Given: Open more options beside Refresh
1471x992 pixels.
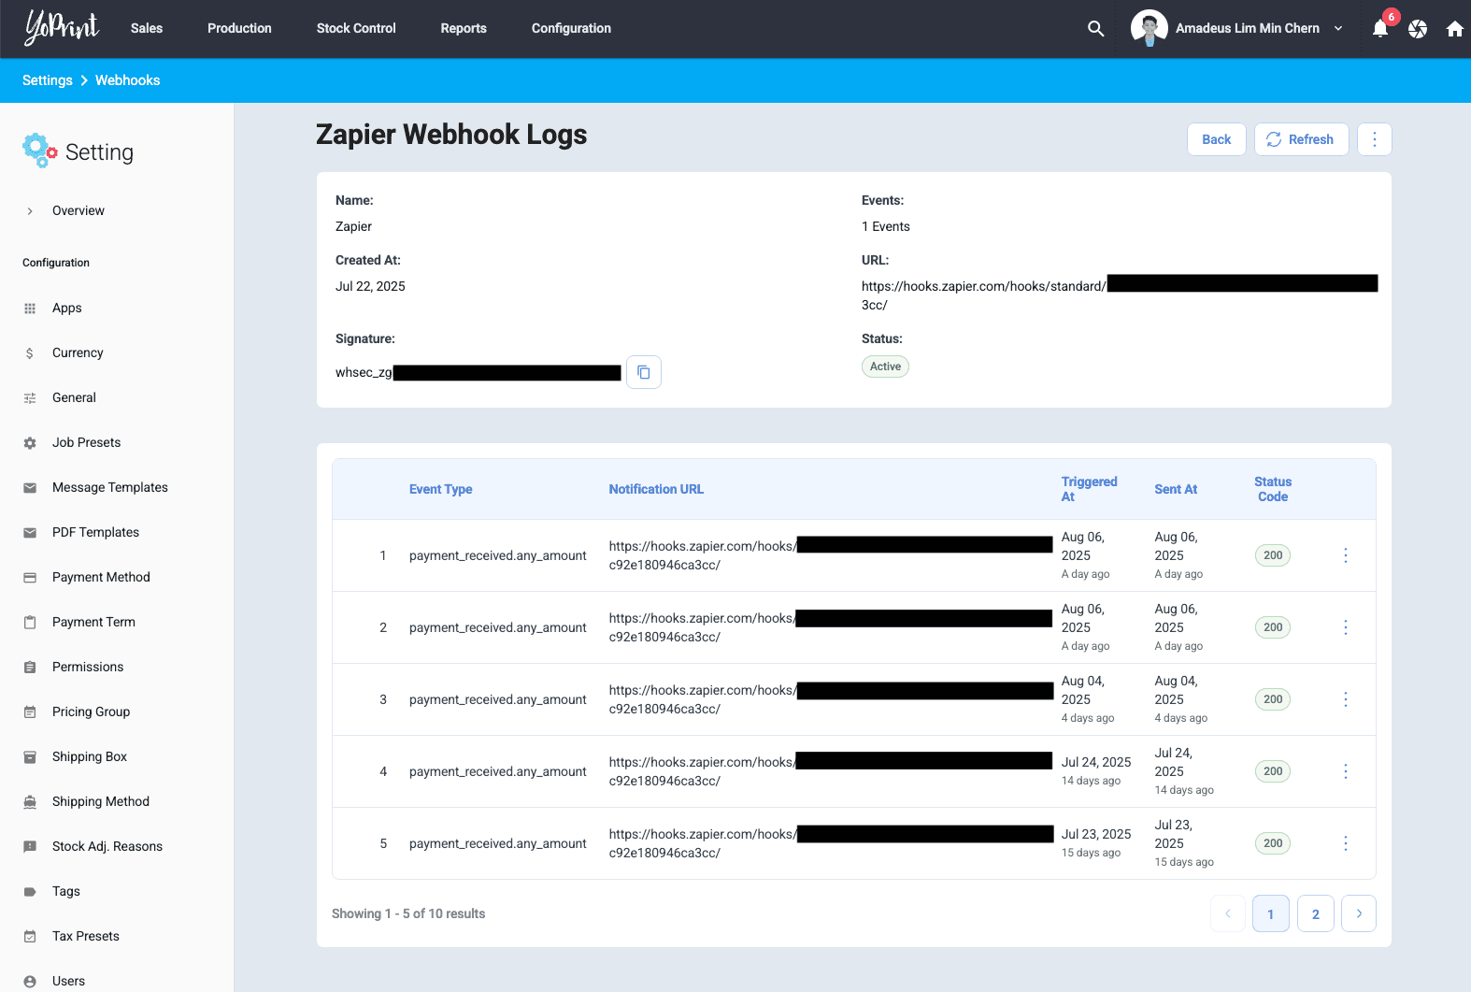Looking at the screenshot, I should point(1374,139).
